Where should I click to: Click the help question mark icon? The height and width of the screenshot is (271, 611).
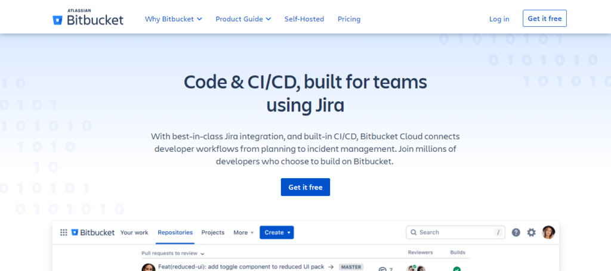point(516,232)
